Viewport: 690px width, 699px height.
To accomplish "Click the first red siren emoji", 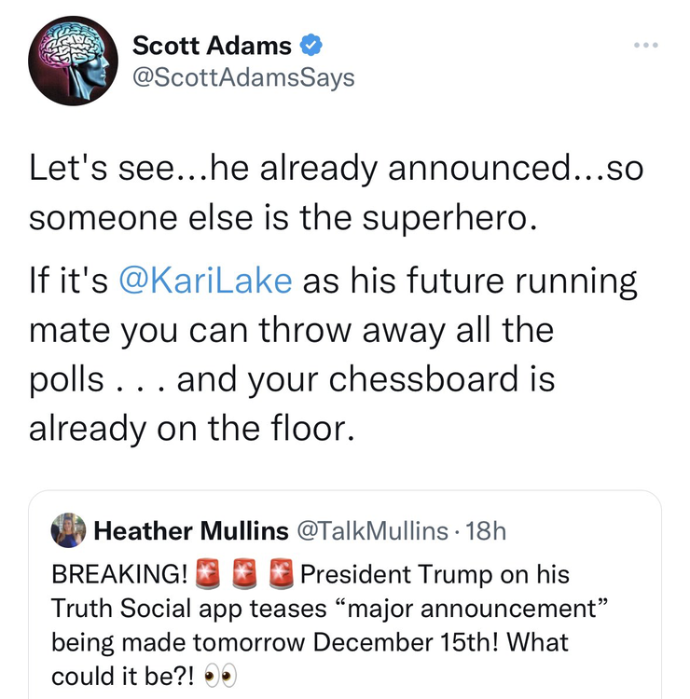I will pyautogui.click(x=213, y=573).
